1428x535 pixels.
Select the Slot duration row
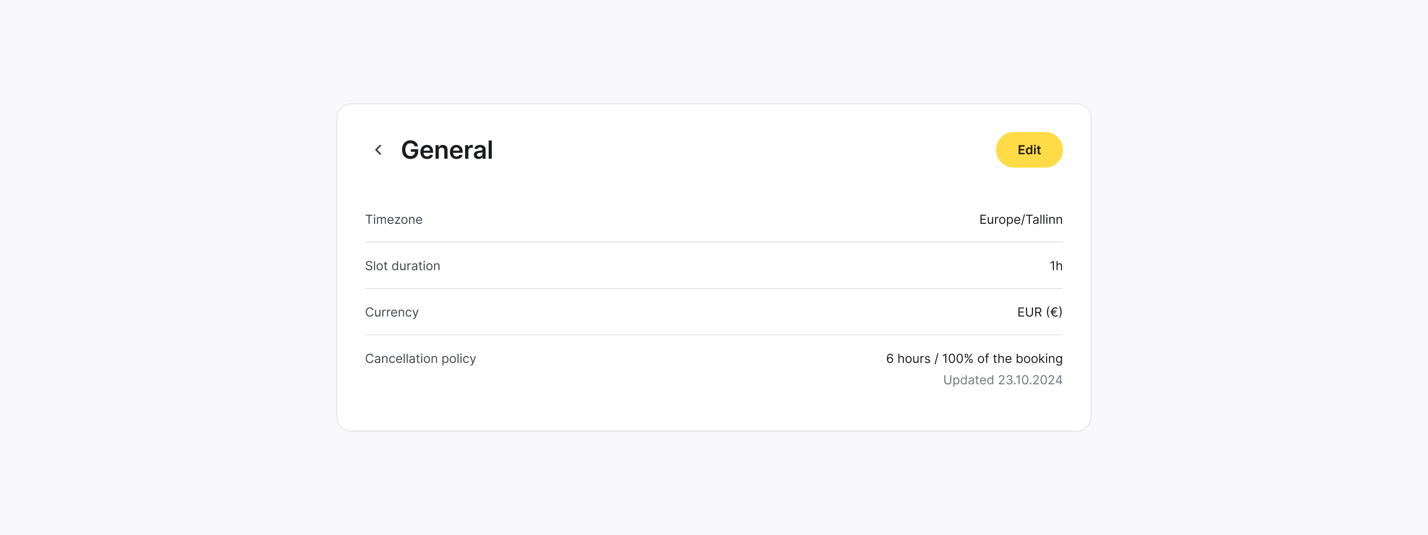coord(714,266)
